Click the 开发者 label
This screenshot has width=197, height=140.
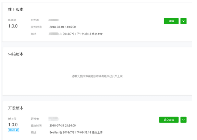(x=35, y=119)
